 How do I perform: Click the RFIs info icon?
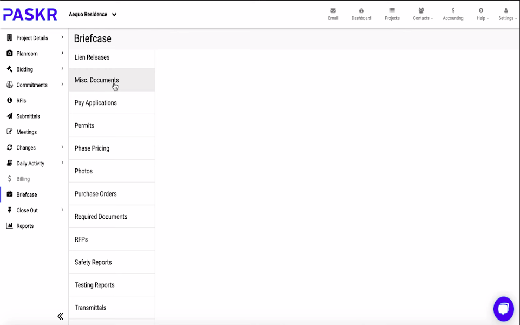(9, 100)
